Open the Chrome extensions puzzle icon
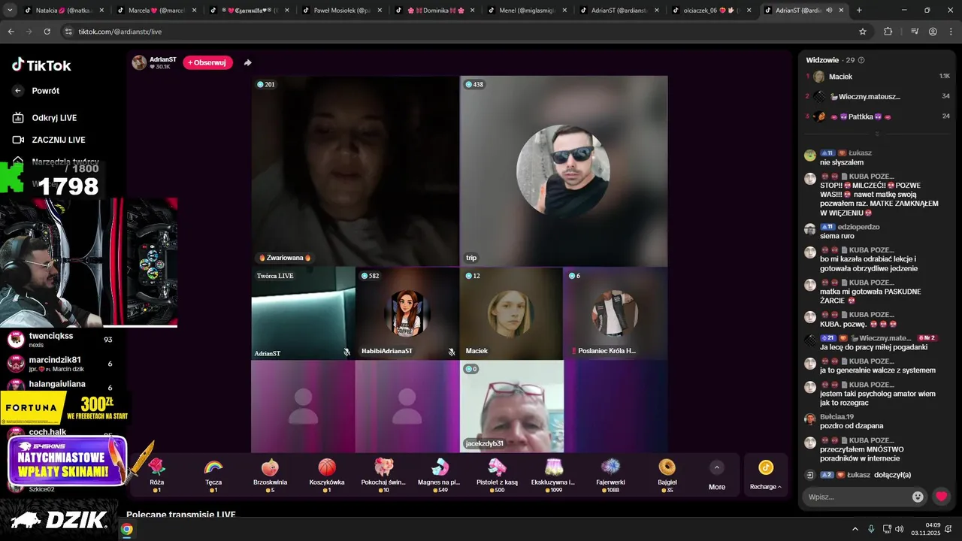Viewport: 962px width, 541px height. coord(888,32)
